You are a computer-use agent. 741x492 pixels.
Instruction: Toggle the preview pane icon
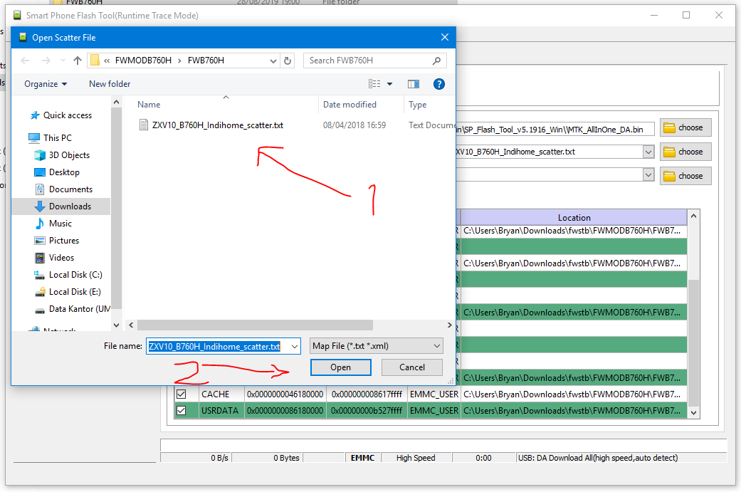click(414, 84)
